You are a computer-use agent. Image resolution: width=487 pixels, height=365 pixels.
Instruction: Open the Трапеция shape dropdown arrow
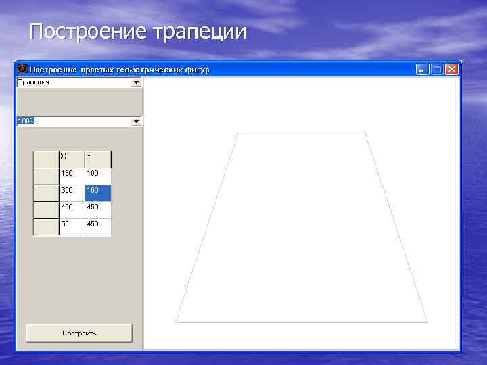pyautogui.click(x=136, y=82)
